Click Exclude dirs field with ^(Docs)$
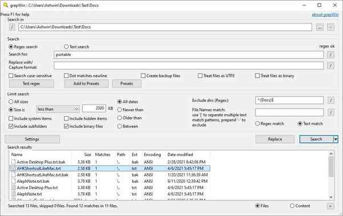This screenshot has width=343, height=216. pyautogui.click(x=289, y=100)
